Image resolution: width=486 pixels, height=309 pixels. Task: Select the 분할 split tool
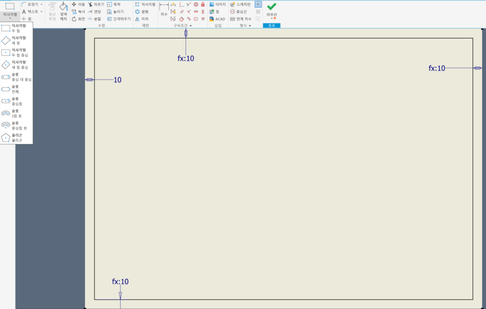coord(94,19)
